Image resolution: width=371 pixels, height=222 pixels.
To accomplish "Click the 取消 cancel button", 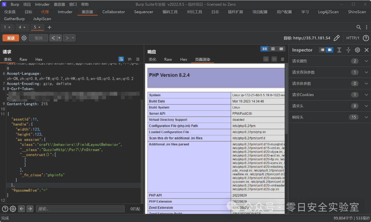I will 38,38.
